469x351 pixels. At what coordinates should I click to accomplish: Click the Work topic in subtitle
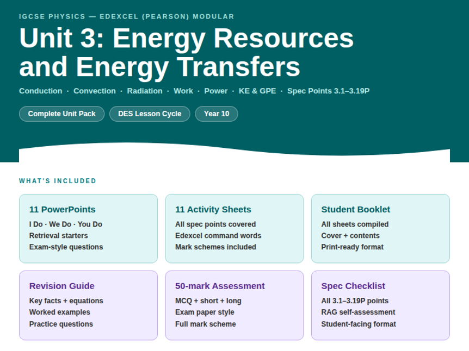[183, 91]
